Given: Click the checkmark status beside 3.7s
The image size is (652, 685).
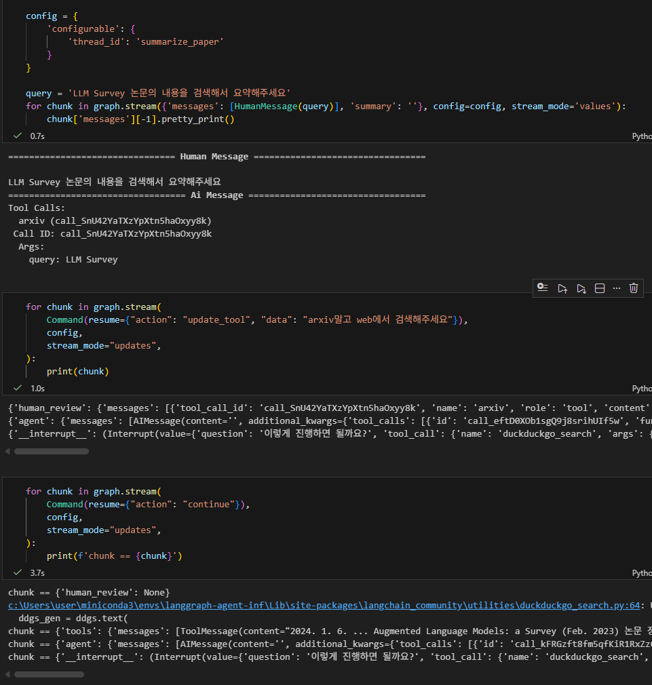Looking at the screenshot, I should (x=17, y=572).
